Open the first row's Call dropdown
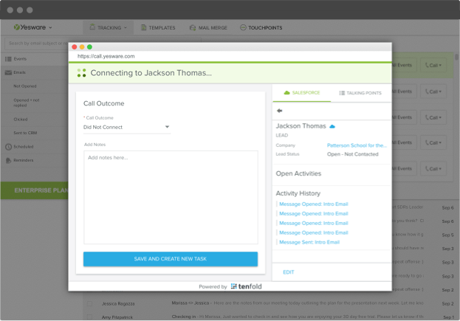This screenshot has width=460, height=321. tap(433, 65)
